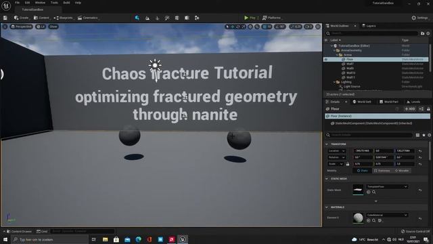Collapse the Lighting folder
Viewport: 433px width, 244px height.
(334, 82)
